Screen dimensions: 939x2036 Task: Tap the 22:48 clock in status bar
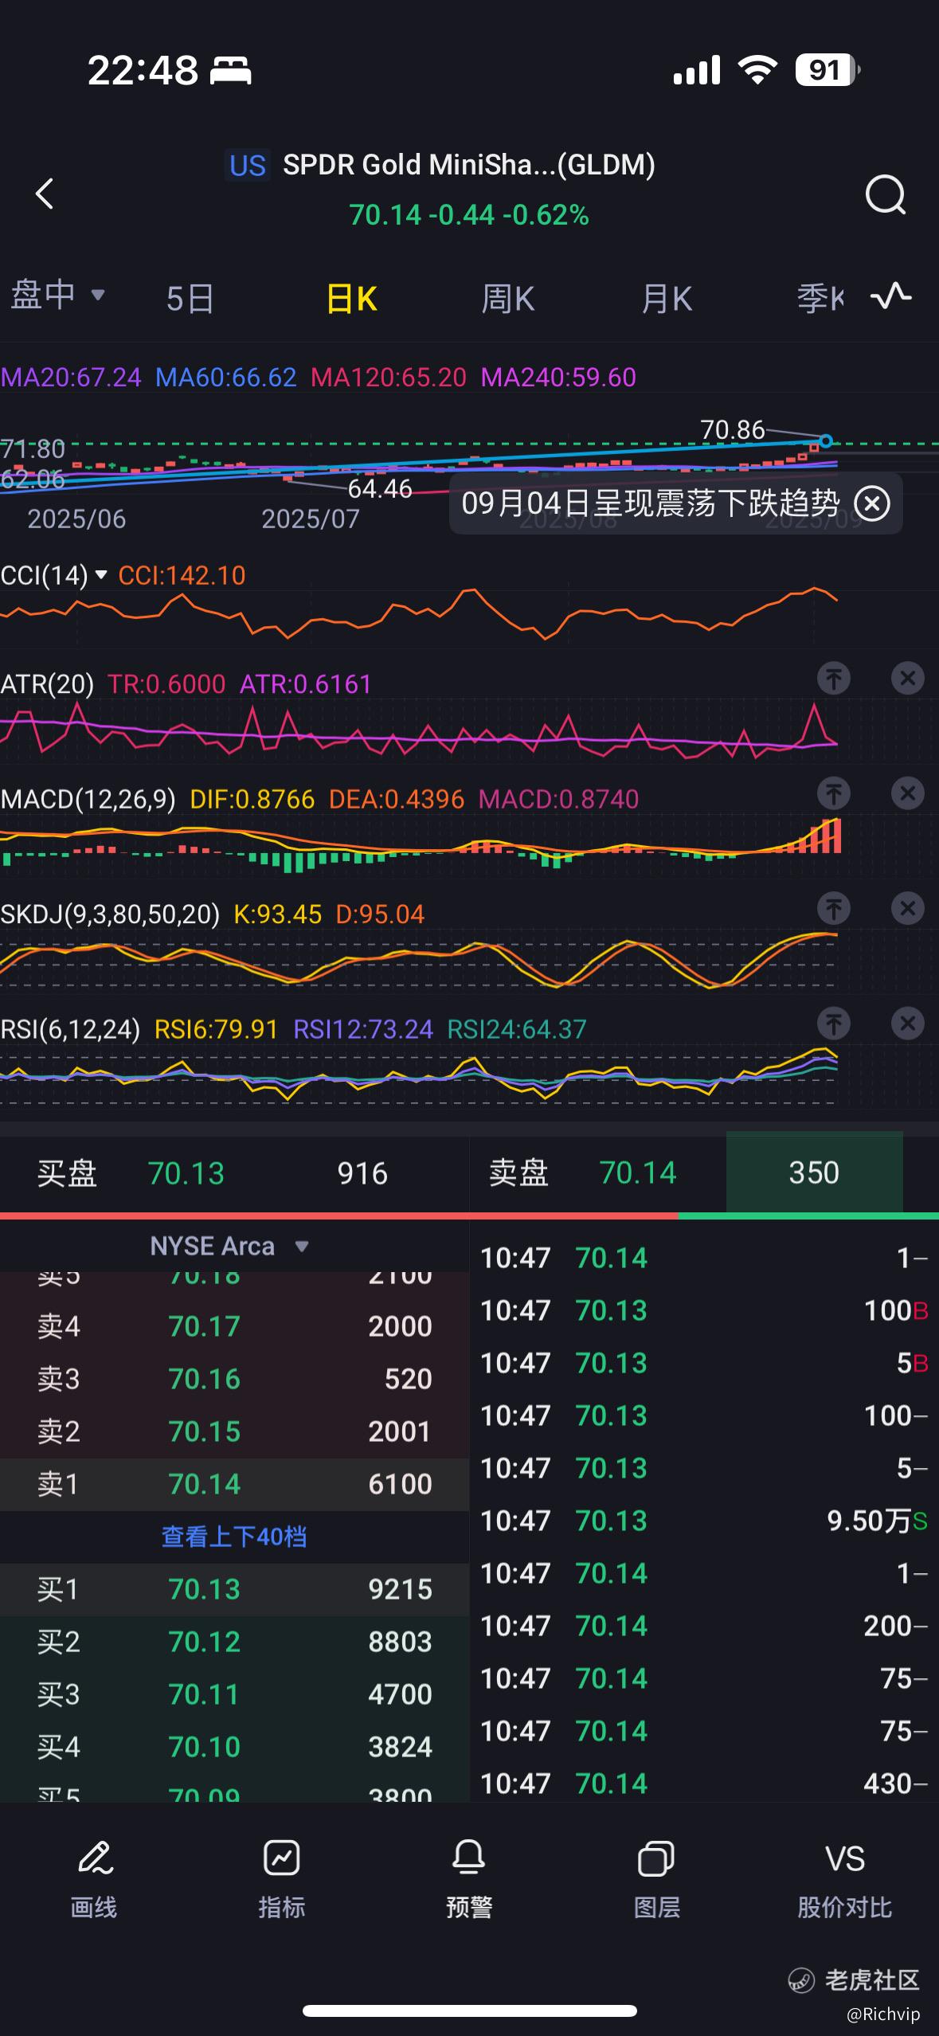pyautogui.click(x=143, y=70)
